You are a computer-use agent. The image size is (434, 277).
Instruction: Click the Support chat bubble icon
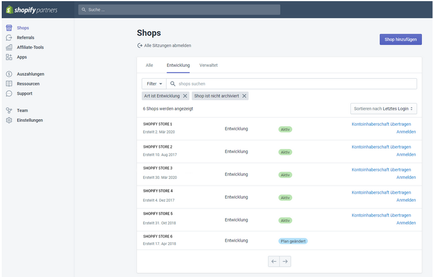point(9,94)
